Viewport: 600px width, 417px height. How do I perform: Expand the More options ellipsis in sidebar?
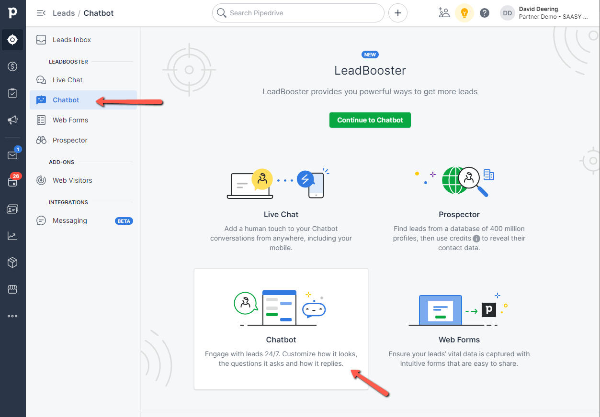coord(12,316)
